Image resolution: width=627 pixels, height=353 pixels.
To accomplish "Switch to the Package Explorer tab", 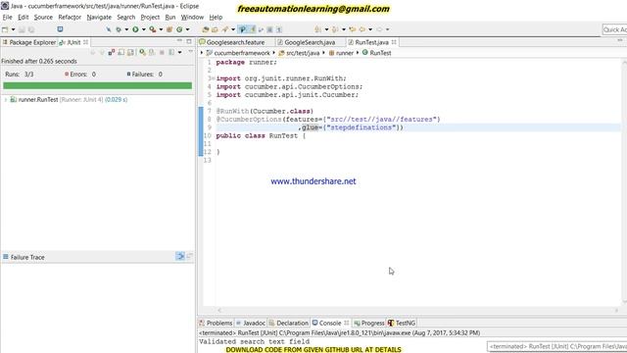I will click(28, 42).
